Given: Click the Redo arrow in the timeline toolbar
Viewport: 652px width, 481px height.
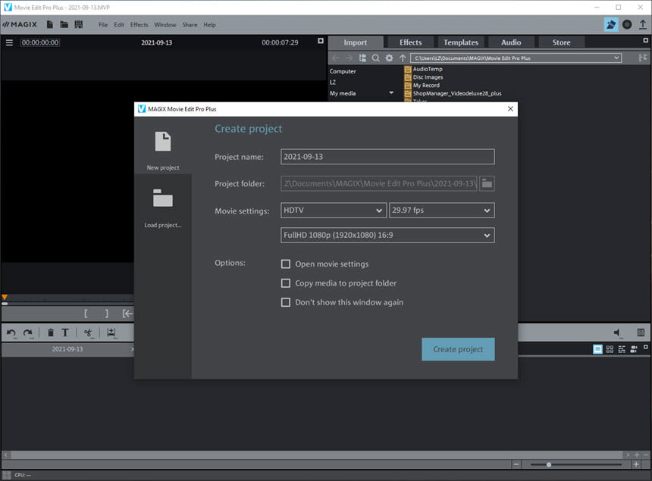Looking at the screenshot, I should tap(28, 333).
